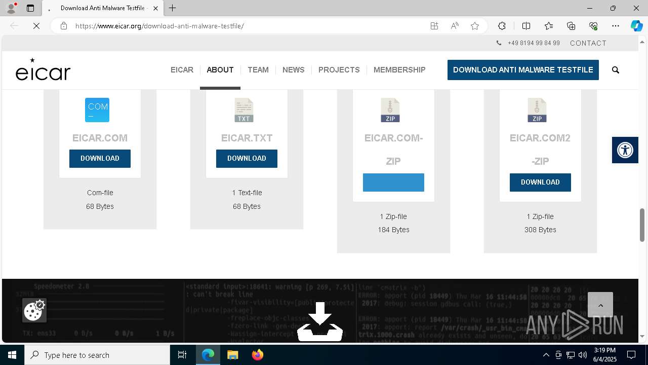
Task: Open the Windows Start menu
Action: pyautogui.click(x=12, y=355)
